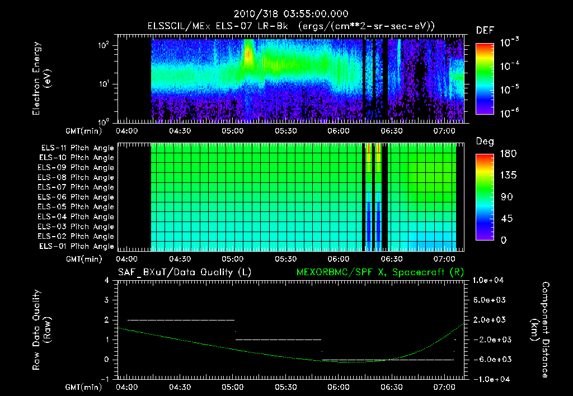The image size is (573, 396).
Task: Click the 04:00 tick label under bottom plot
Action: pyautogui.click(x=127, y=387)
